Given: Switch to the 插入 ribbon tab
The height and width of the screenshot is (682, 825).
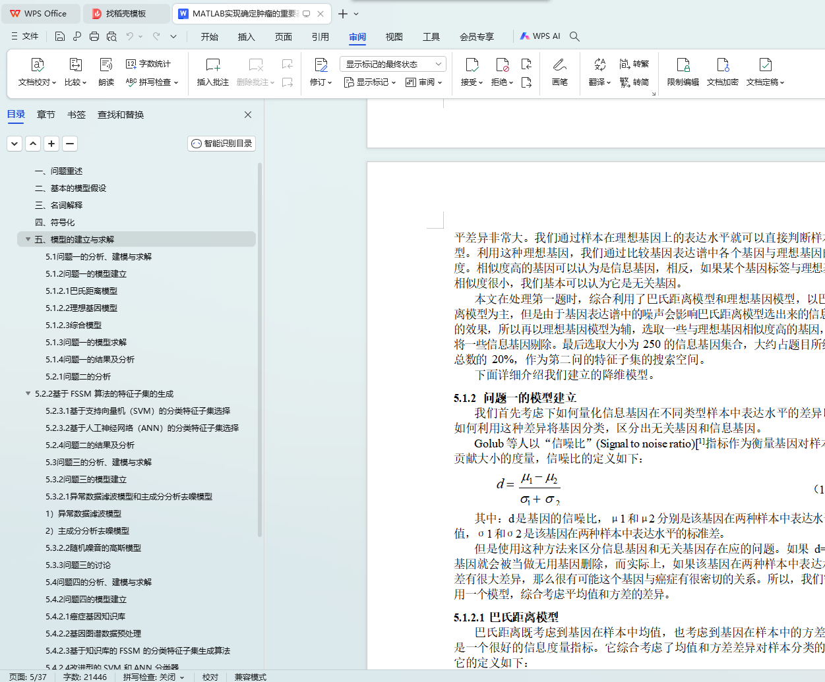Looking at the screenshot, I should [x=247, y=37].
